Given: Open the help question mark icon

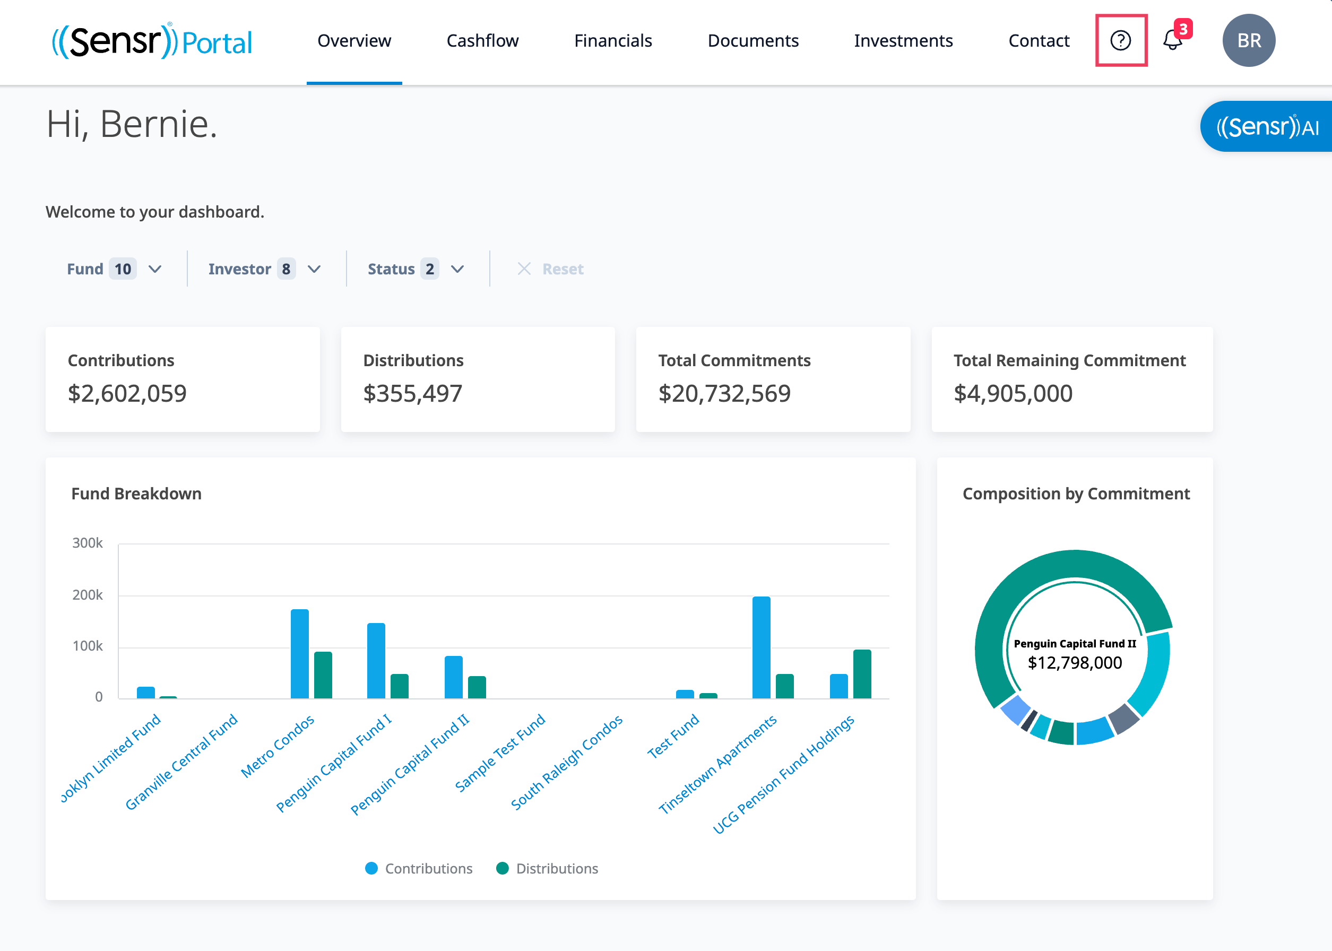Looking at the screenshot, I should tap(1121, 40).
